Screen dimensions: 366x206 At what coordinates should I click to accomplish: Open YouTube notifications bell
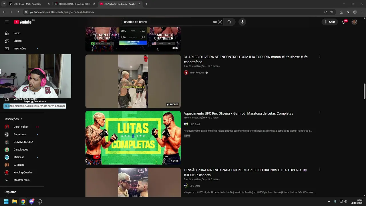tap(343, 22)
